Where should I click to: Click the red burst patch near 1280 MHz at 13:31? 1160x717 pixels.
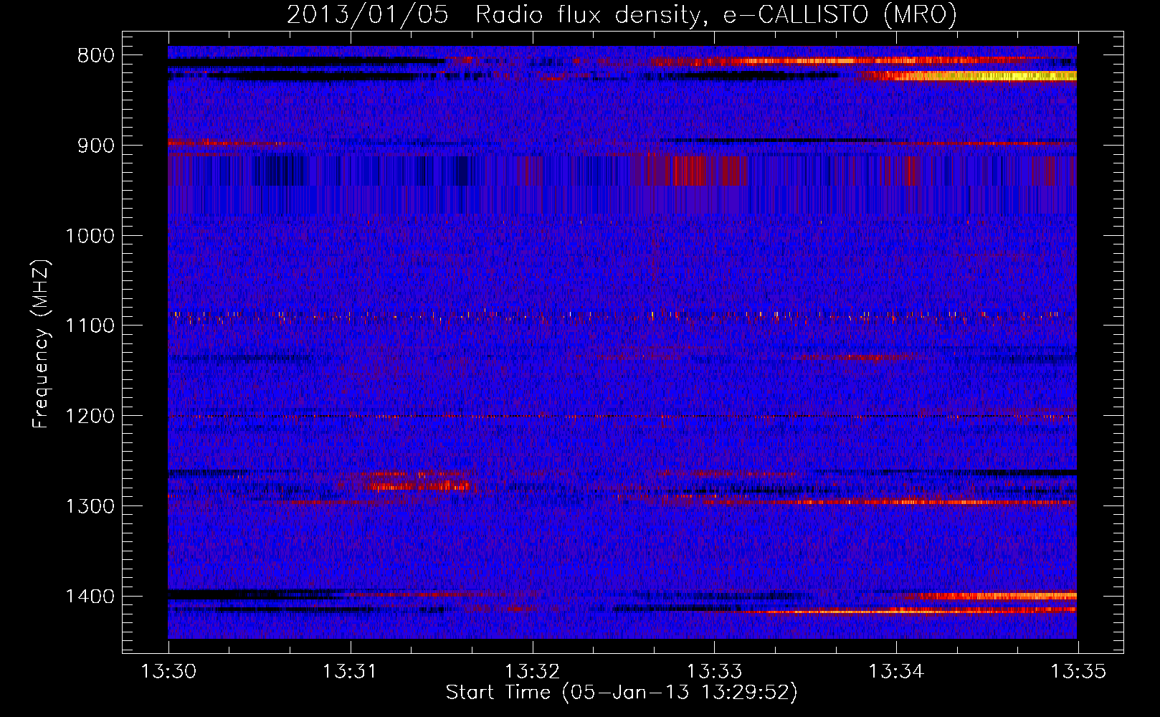tap(419, 485)
